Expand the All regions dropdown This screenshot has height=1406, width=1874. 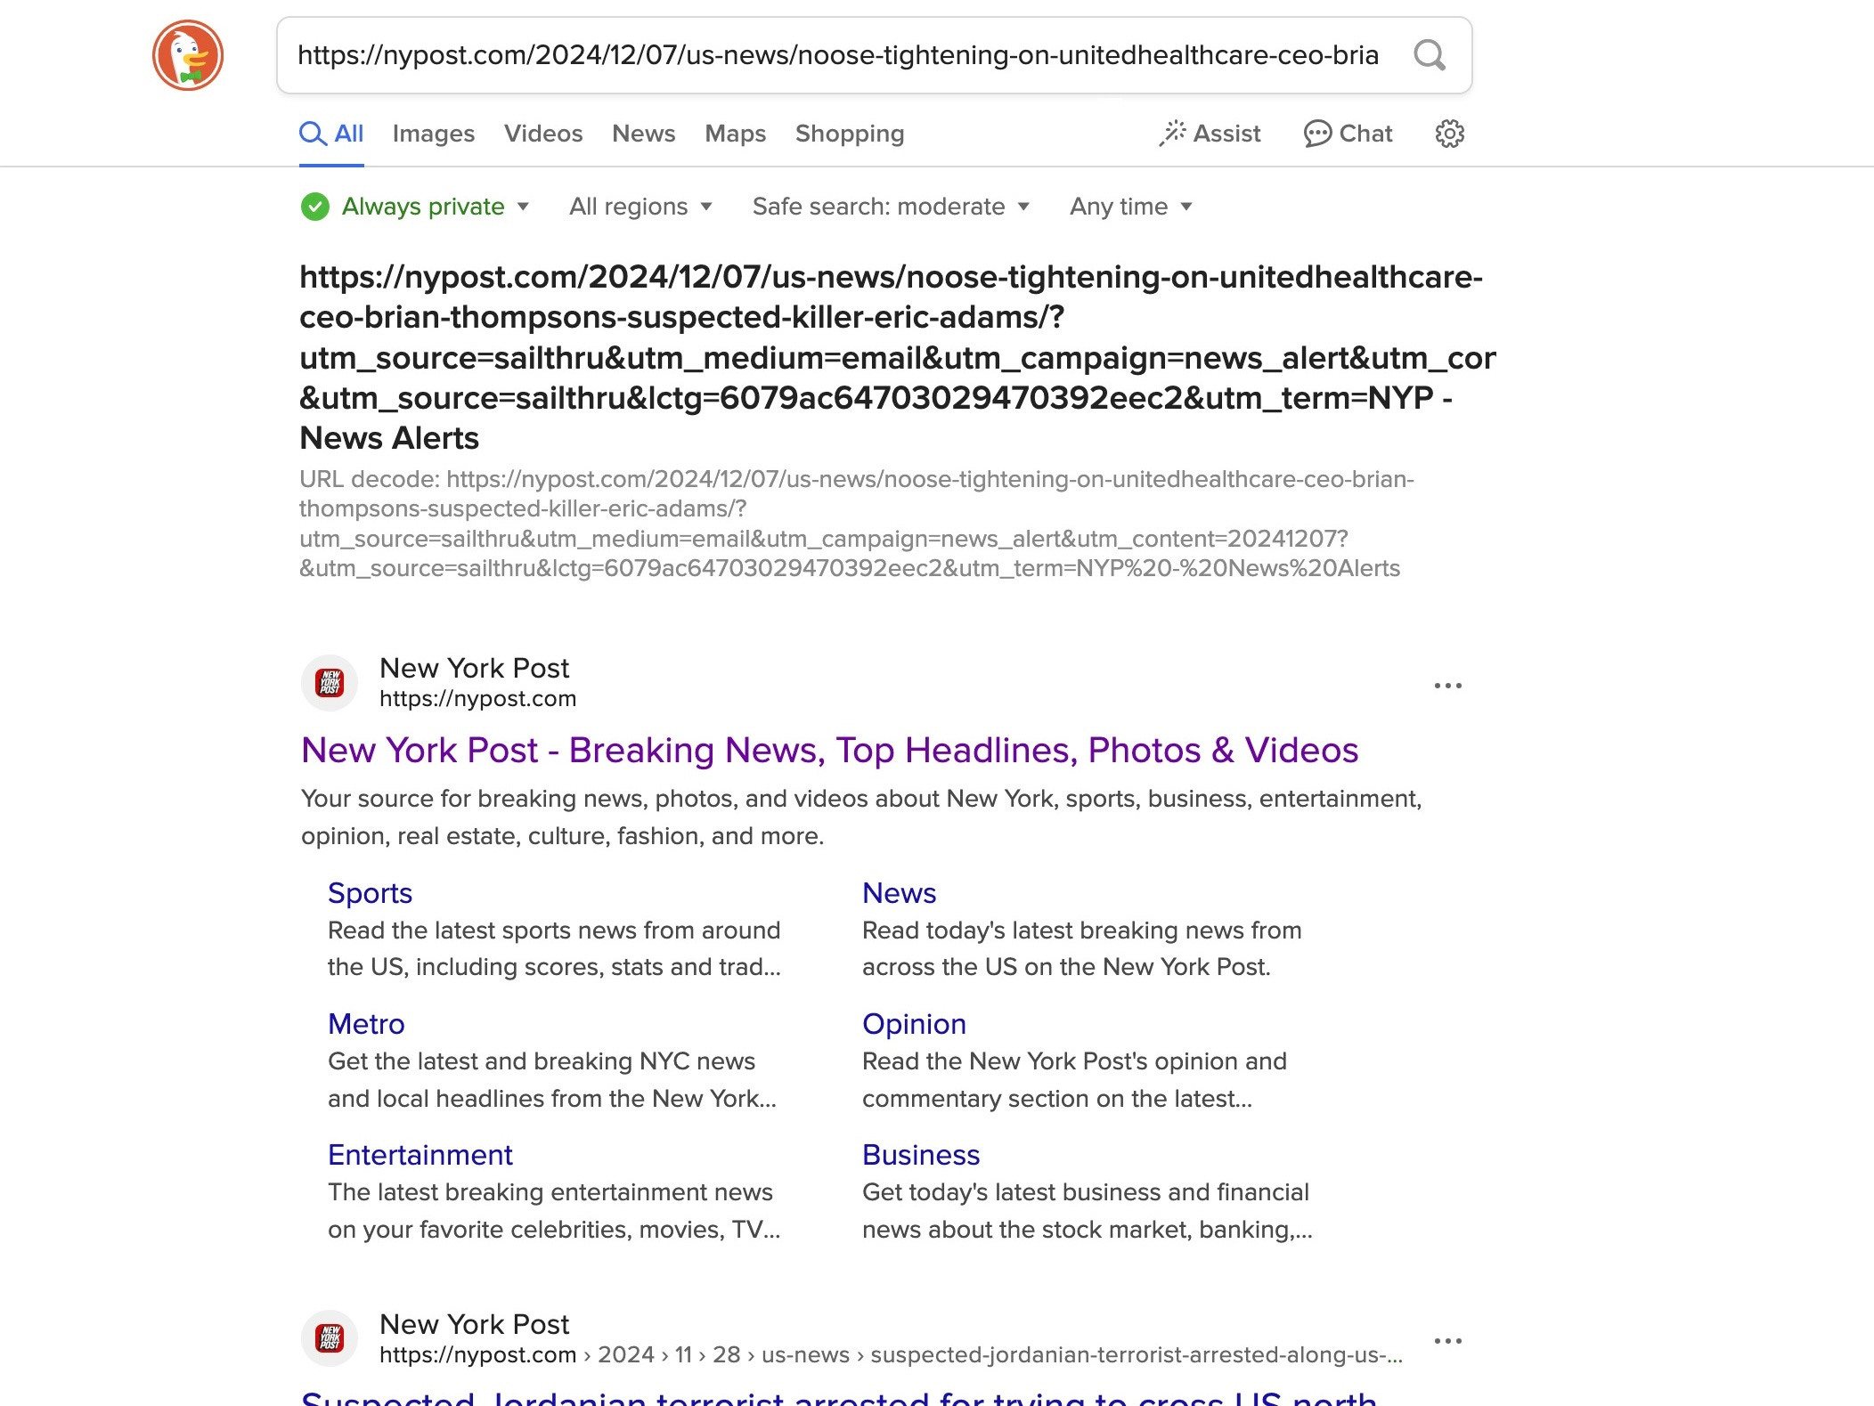pyautogui.click(x=640, y=207)
